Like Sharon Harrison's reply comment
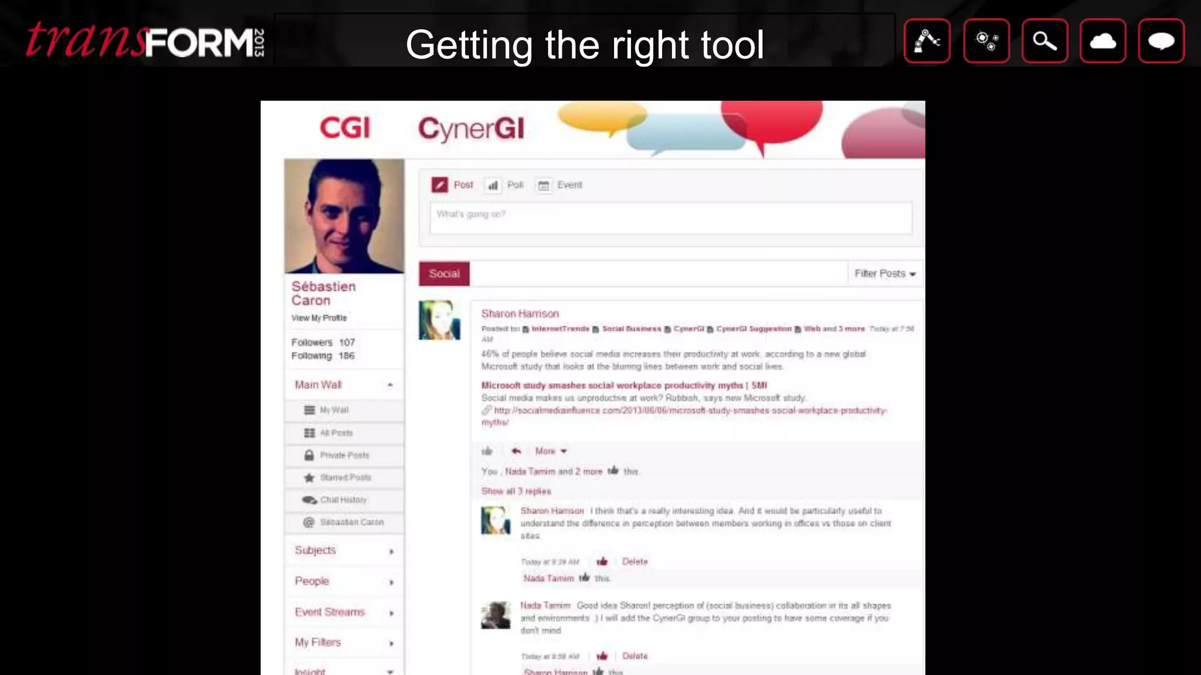Image resolution: width=1201 pixels, height=675 pixels. coord(602,561)
